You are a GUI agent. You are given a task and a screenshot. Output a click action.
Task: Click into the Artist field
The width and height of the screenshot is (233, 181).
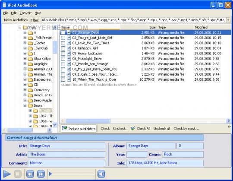(66, 154)
